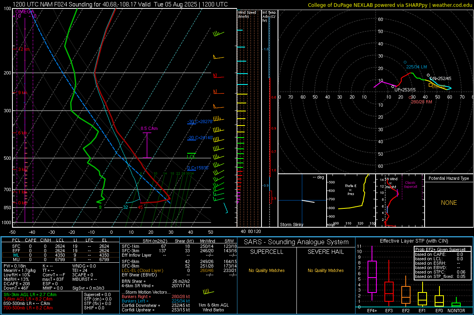Viewport: 474px width, 315px height.
Task: Click the 6 km height marker
Action: (x=22, y=133)
